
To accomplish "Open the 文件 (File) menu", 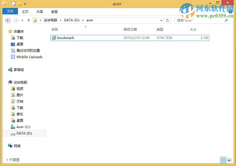I will [10, 12].
